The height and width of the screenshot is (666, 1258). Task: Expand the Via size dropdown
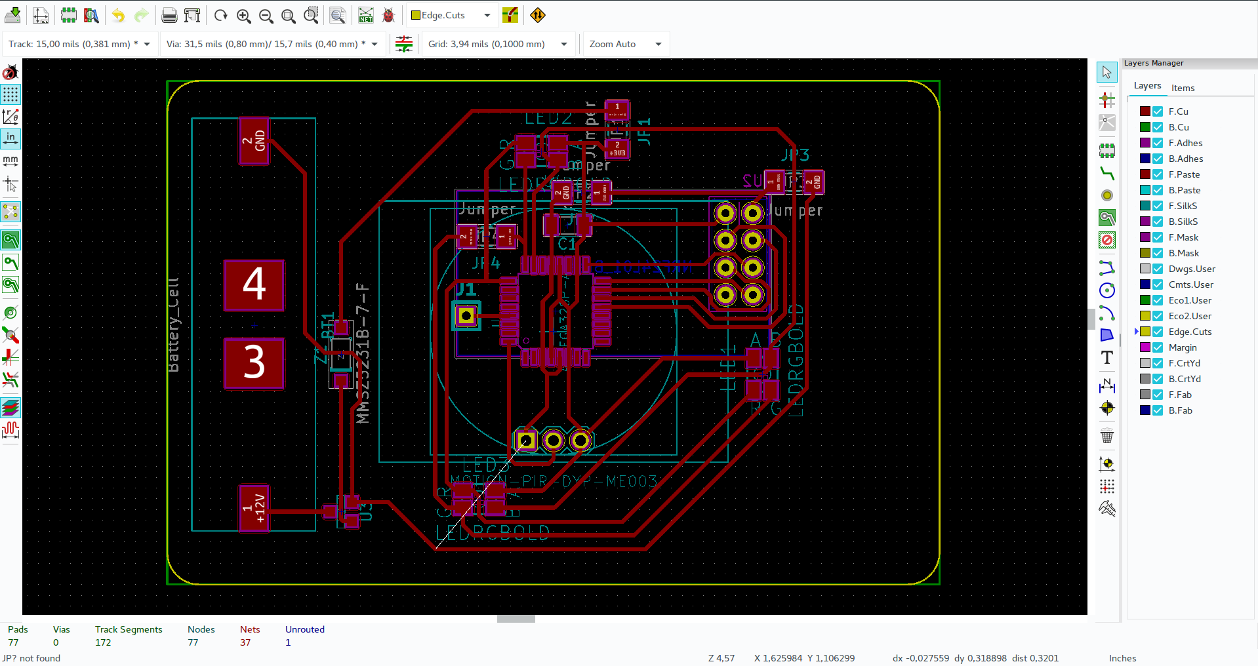(x=375, y=44)
